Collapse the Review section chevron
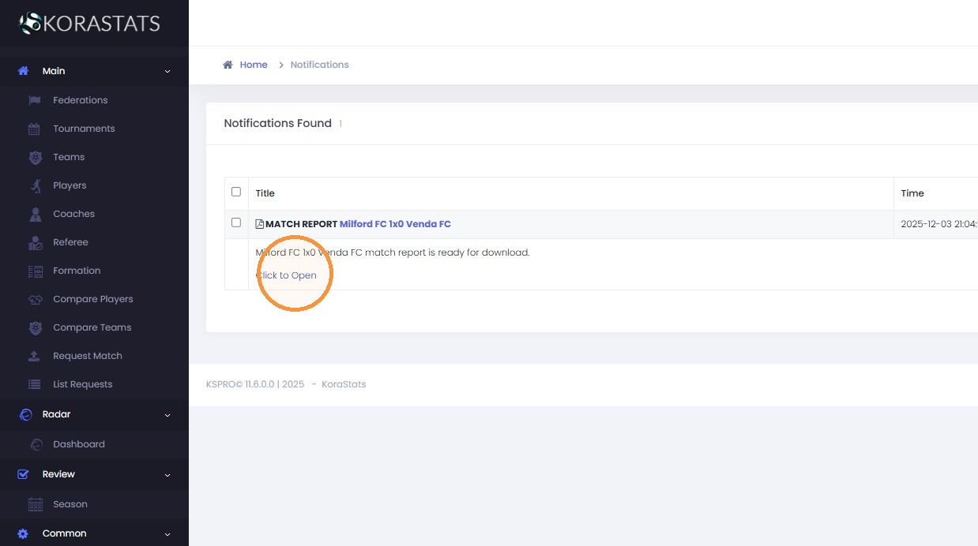Viewport: 978px width, 546px height. pos(167,474)
